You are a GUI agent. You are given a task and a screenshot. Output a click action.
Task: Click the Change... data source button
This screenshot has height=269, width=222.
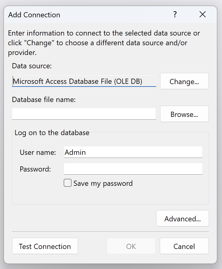point(184,81)
